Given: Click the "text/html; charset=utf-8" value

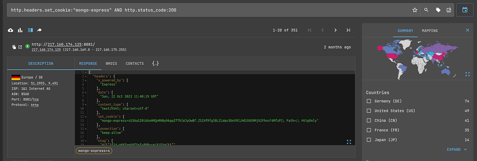Looking at the screenshot, I should pos(124,109).
